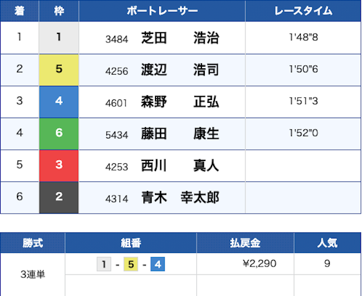The image size is (362, 296).
Task: Click the yellow lane 5 badge in results
Action: (x=59, y=69)
